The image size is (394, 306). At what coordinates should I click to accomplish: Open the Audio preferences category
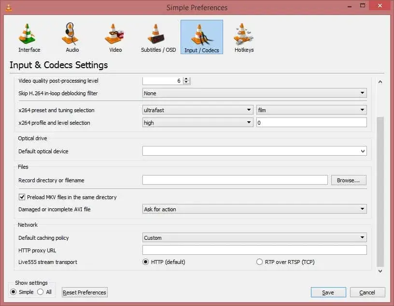click(x=72, y=37)
